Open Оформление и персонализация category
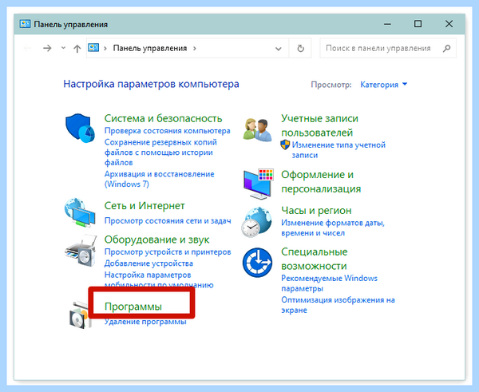This screenshot has width=479, height=392. (321, 182)
